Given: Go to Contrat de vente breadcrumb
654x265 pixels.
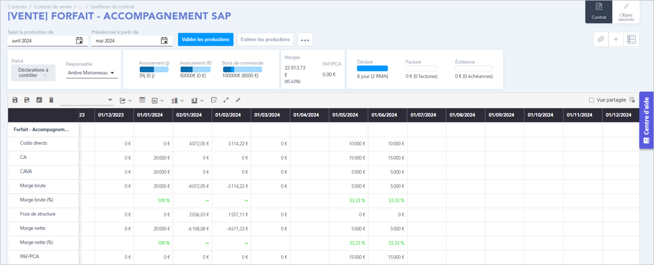Looking at the screenshot, I should pos(53,7).
